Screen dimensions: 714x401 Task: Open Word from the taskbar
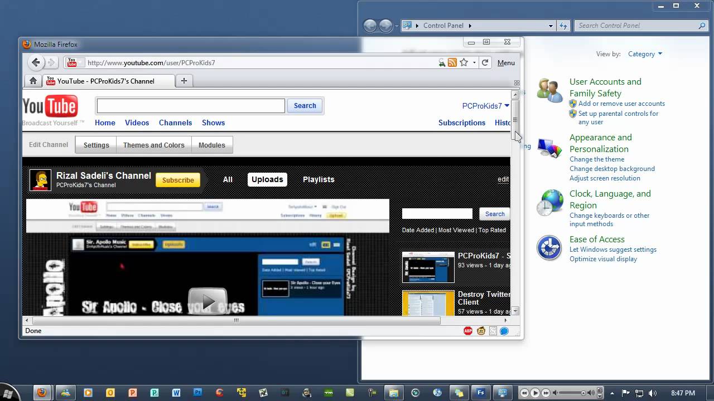[x=176, y=393]
